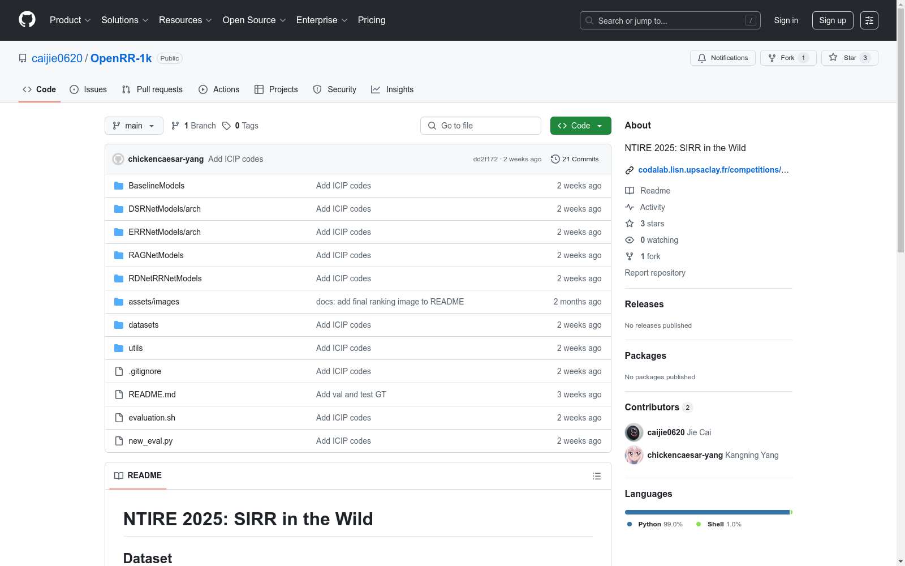This screenshot has width=905, height=566.
Task: Click the commits history clock icon
Action: pos(555,159)
